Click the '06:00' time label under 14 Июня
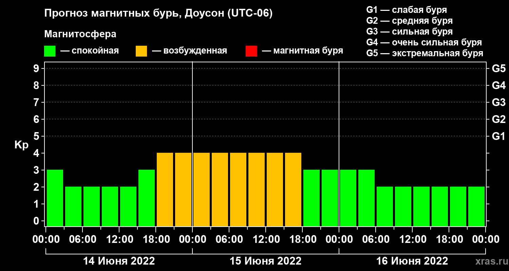509x271 pixels. [83, 239]
